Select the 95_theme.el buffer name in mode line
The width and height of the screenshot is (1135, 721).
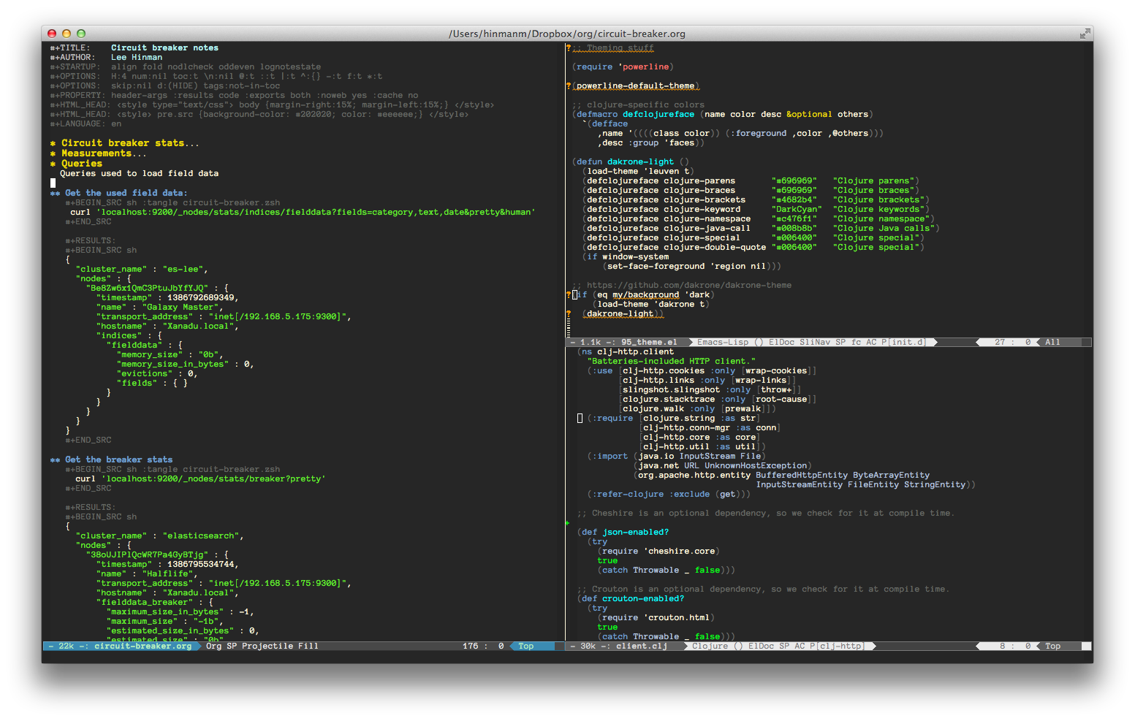[x=649, y=343]
